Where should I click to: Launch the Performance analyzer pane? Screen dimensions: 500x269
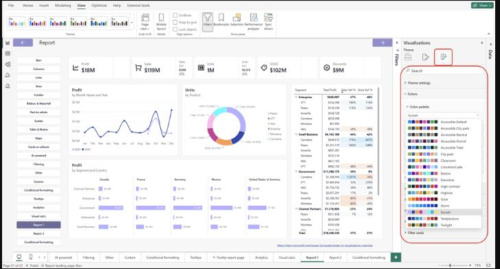pos(254,22)
